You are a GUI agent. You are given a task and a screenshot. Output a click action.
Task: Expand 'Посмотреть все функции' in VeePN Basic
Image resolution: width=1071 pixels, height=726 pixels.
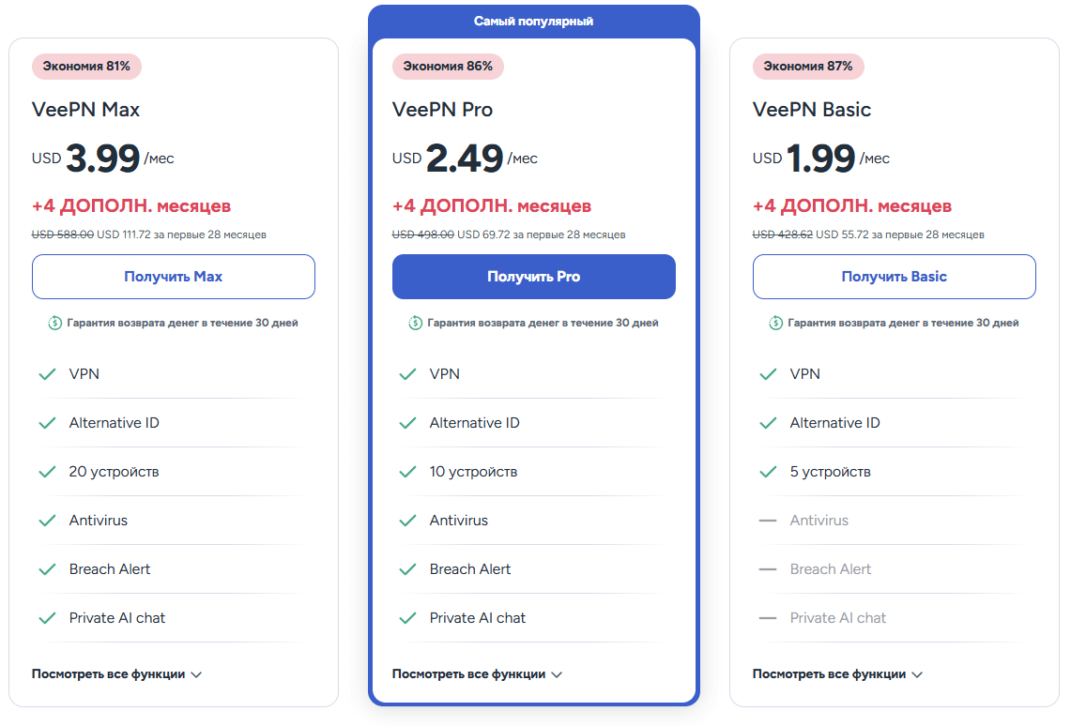(837, 673)
